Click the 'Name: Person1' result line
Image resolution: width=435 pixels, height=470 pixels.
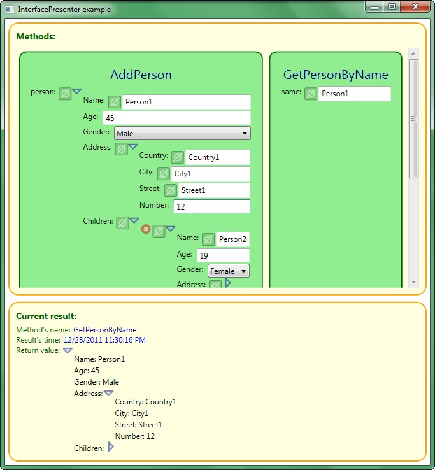point(99,359)
